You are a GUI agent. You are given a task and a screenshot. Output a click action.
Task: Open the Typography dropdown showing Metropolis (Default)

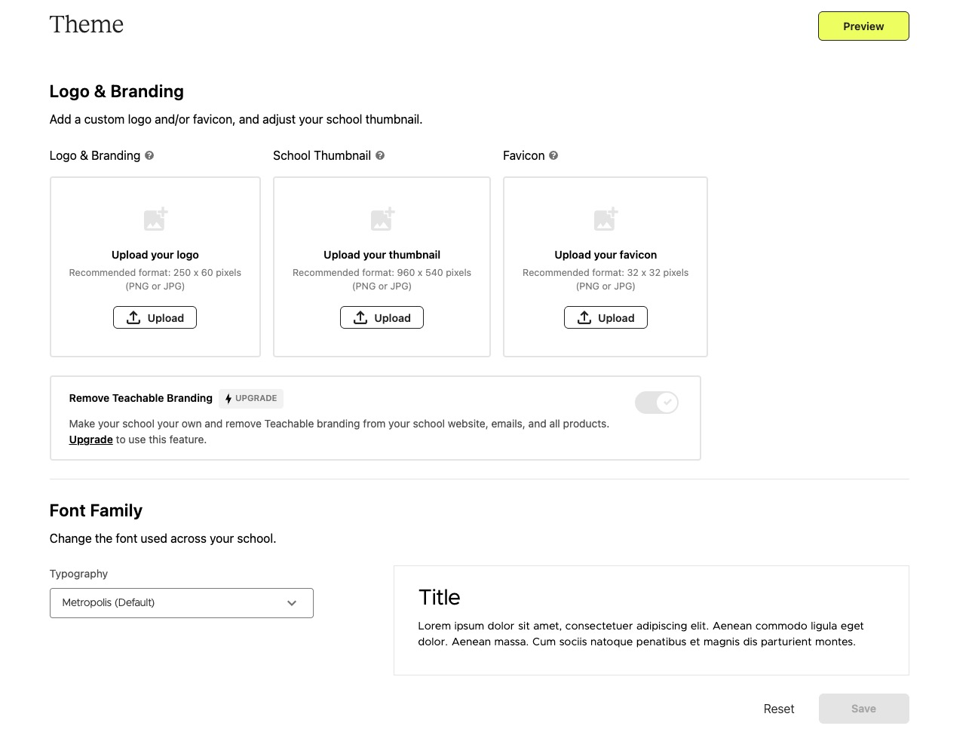pos(182,603)
